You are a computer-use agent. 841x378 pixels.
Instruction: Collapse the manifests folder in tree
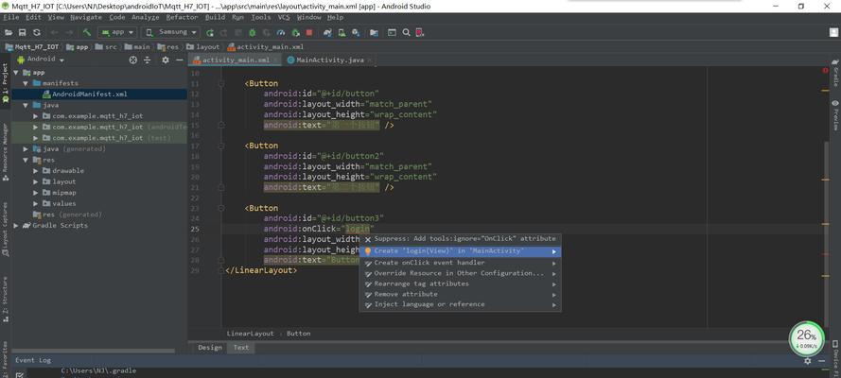click(26, 83)
